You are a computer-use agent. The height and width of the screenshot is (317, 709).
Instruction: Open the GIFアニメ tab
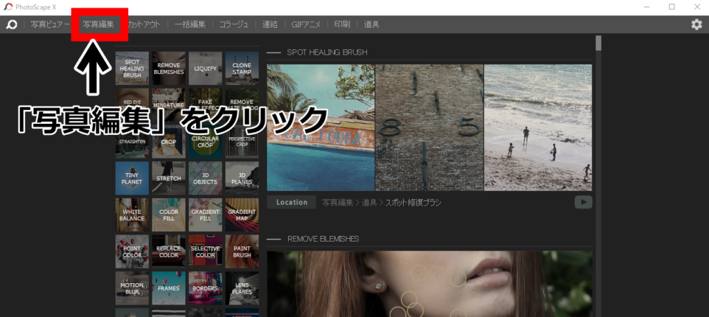pyautogui.click(x=305, y=24)
